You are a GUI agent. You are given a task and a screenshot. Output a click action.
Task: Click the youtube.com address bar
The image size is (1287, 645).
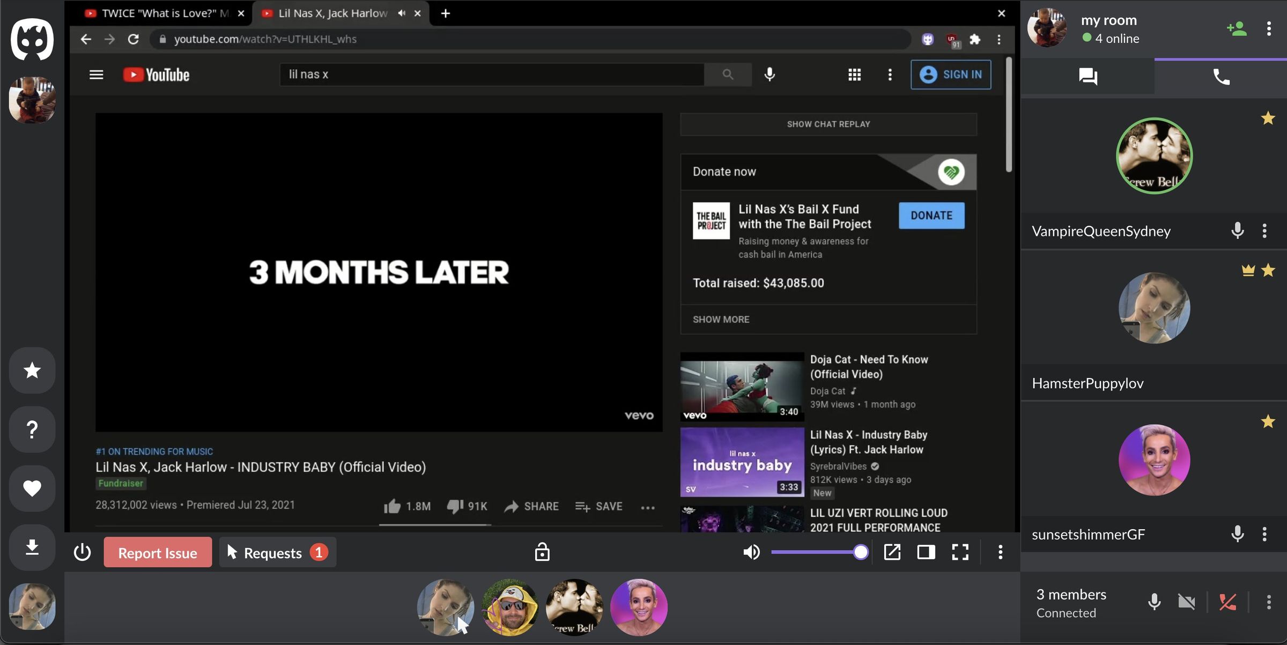tap(530, 39)
